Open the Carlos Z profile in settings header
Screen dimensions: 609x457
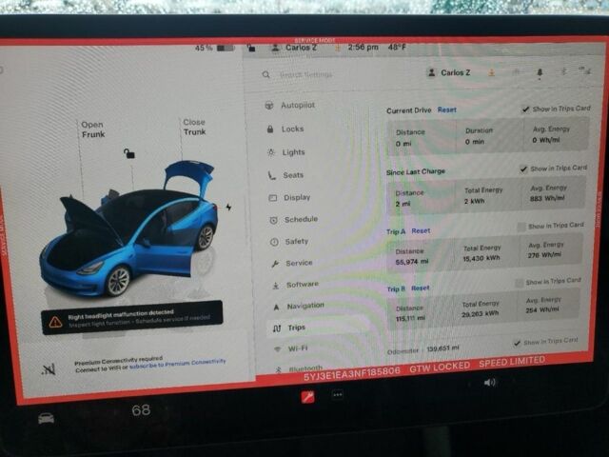[448, 72]
